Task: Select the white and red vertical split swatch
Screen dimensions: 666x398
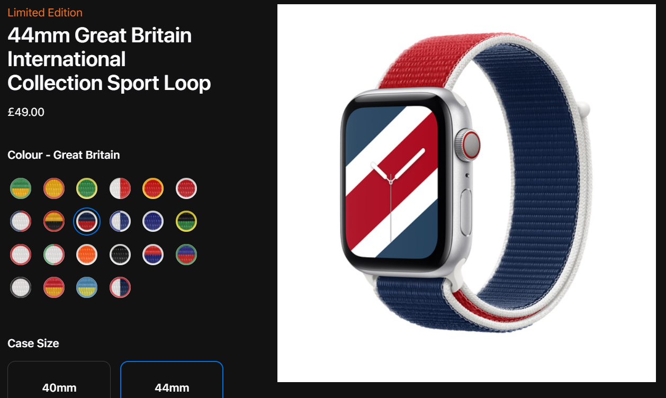Action: click(120, 188)
